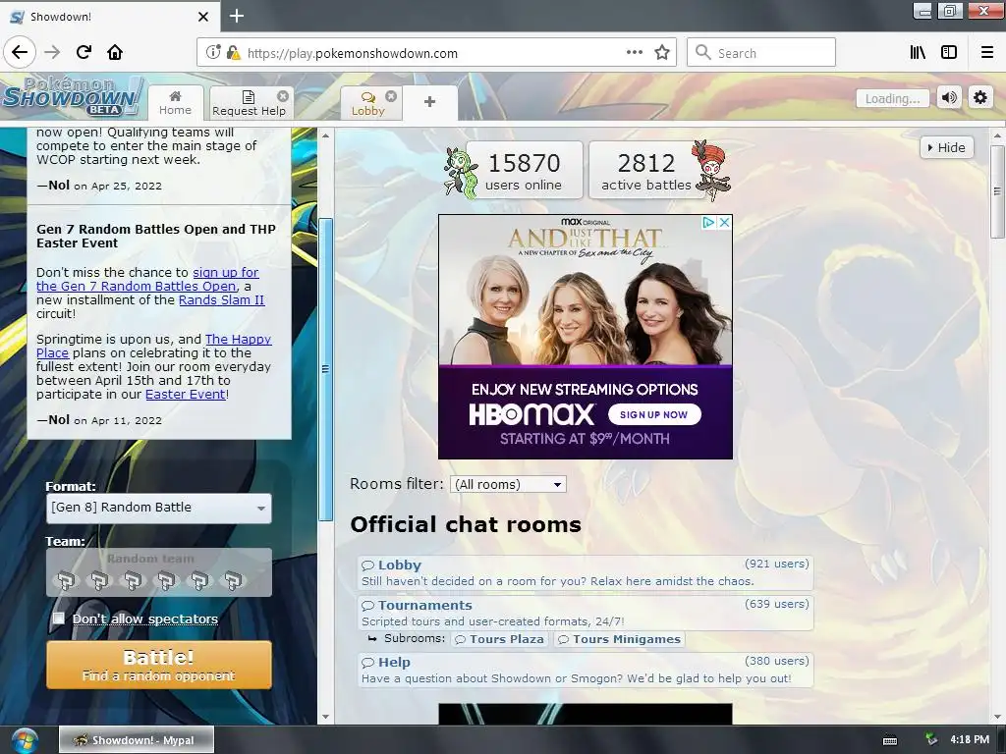Click Sign Up Now on HBO Max ad
The image size is (1006, 754).
coord(653,414)
